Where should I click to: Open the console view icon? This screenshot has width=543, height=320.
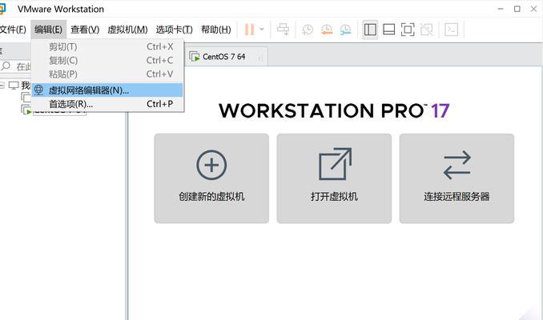tap(451, 30)
